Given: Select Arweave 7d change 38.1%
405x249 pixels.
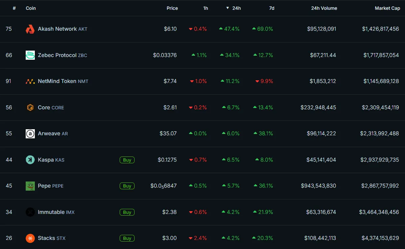Looking at the screenshot, I should tap(263, 134).
